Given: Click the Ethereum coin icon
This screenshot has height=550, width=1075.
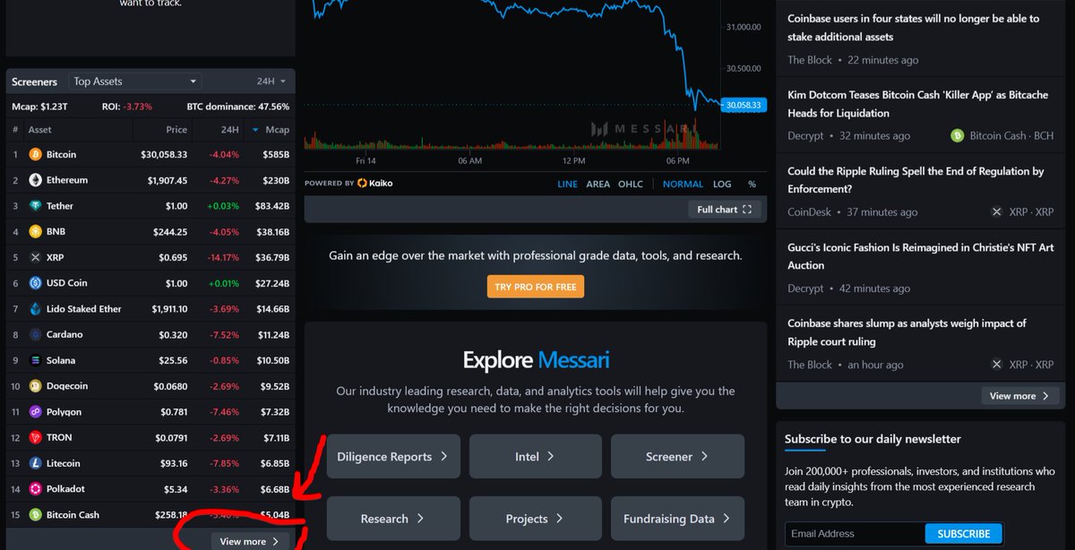Looking at the screenshot, I should point(35,180).
